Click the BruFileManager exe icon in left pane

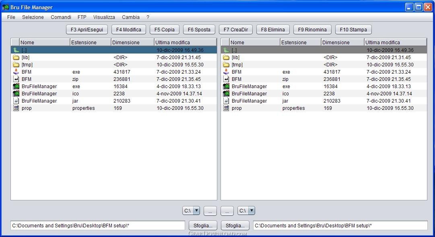coord(16,86)
